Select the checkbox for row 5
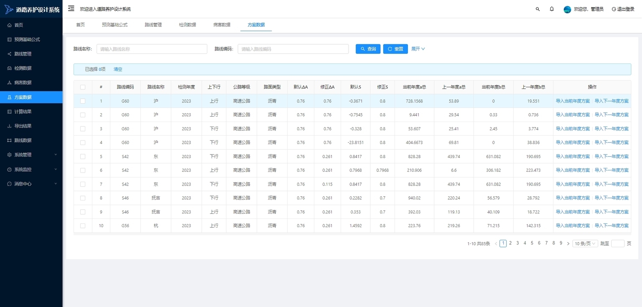 point(83,157)
